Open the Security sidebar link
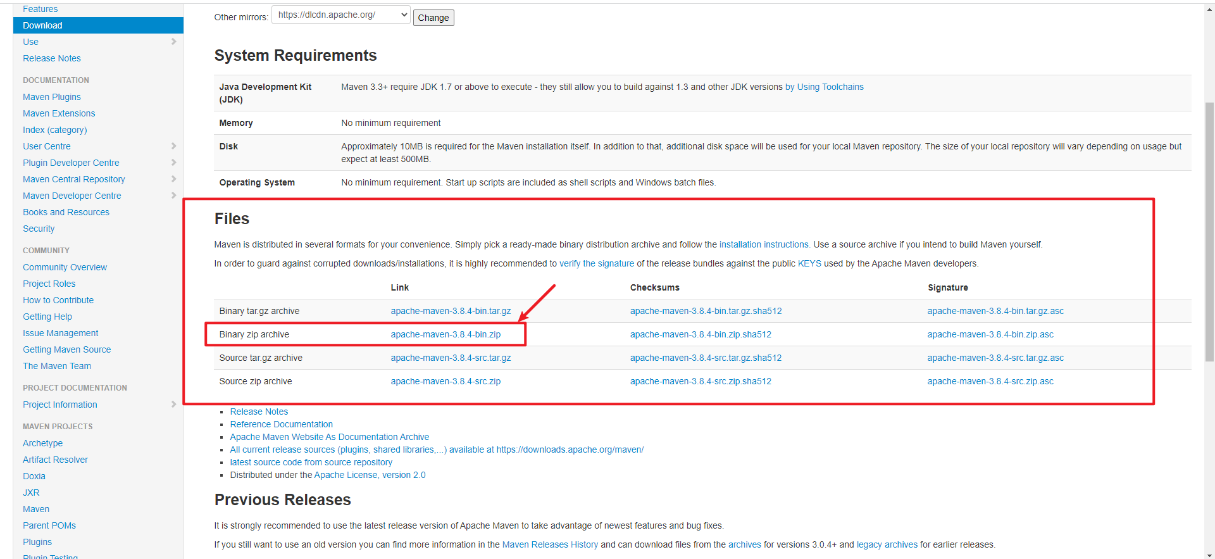The width and height of the screenshot is (1215, 559). click(x=39, y=229)
